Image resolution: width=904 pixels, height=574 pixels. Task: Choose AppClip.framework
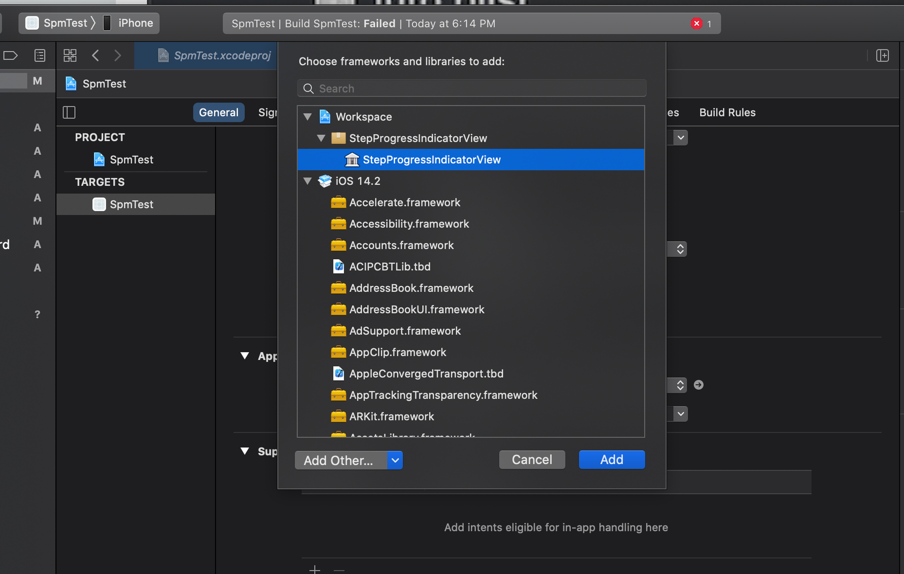point(471,352)
